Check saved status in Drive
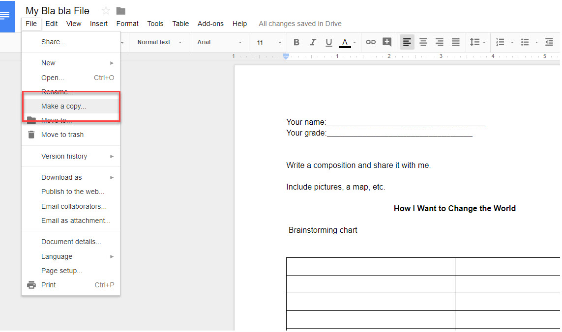Image resolution: width=562 pixels, height=332 pixels. (299, 24)
